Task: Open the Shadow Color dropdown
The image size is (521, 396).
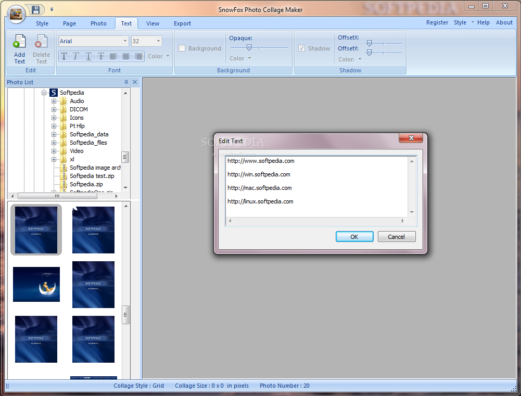Action: pos(350,59)
